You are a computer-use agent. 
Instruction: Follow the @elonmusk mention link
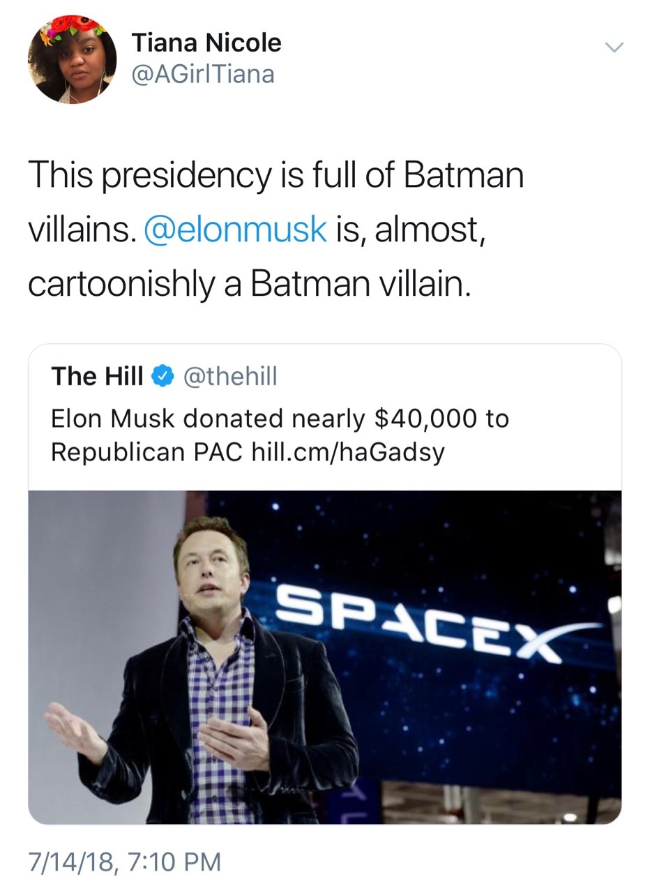(x=235, y=230)
